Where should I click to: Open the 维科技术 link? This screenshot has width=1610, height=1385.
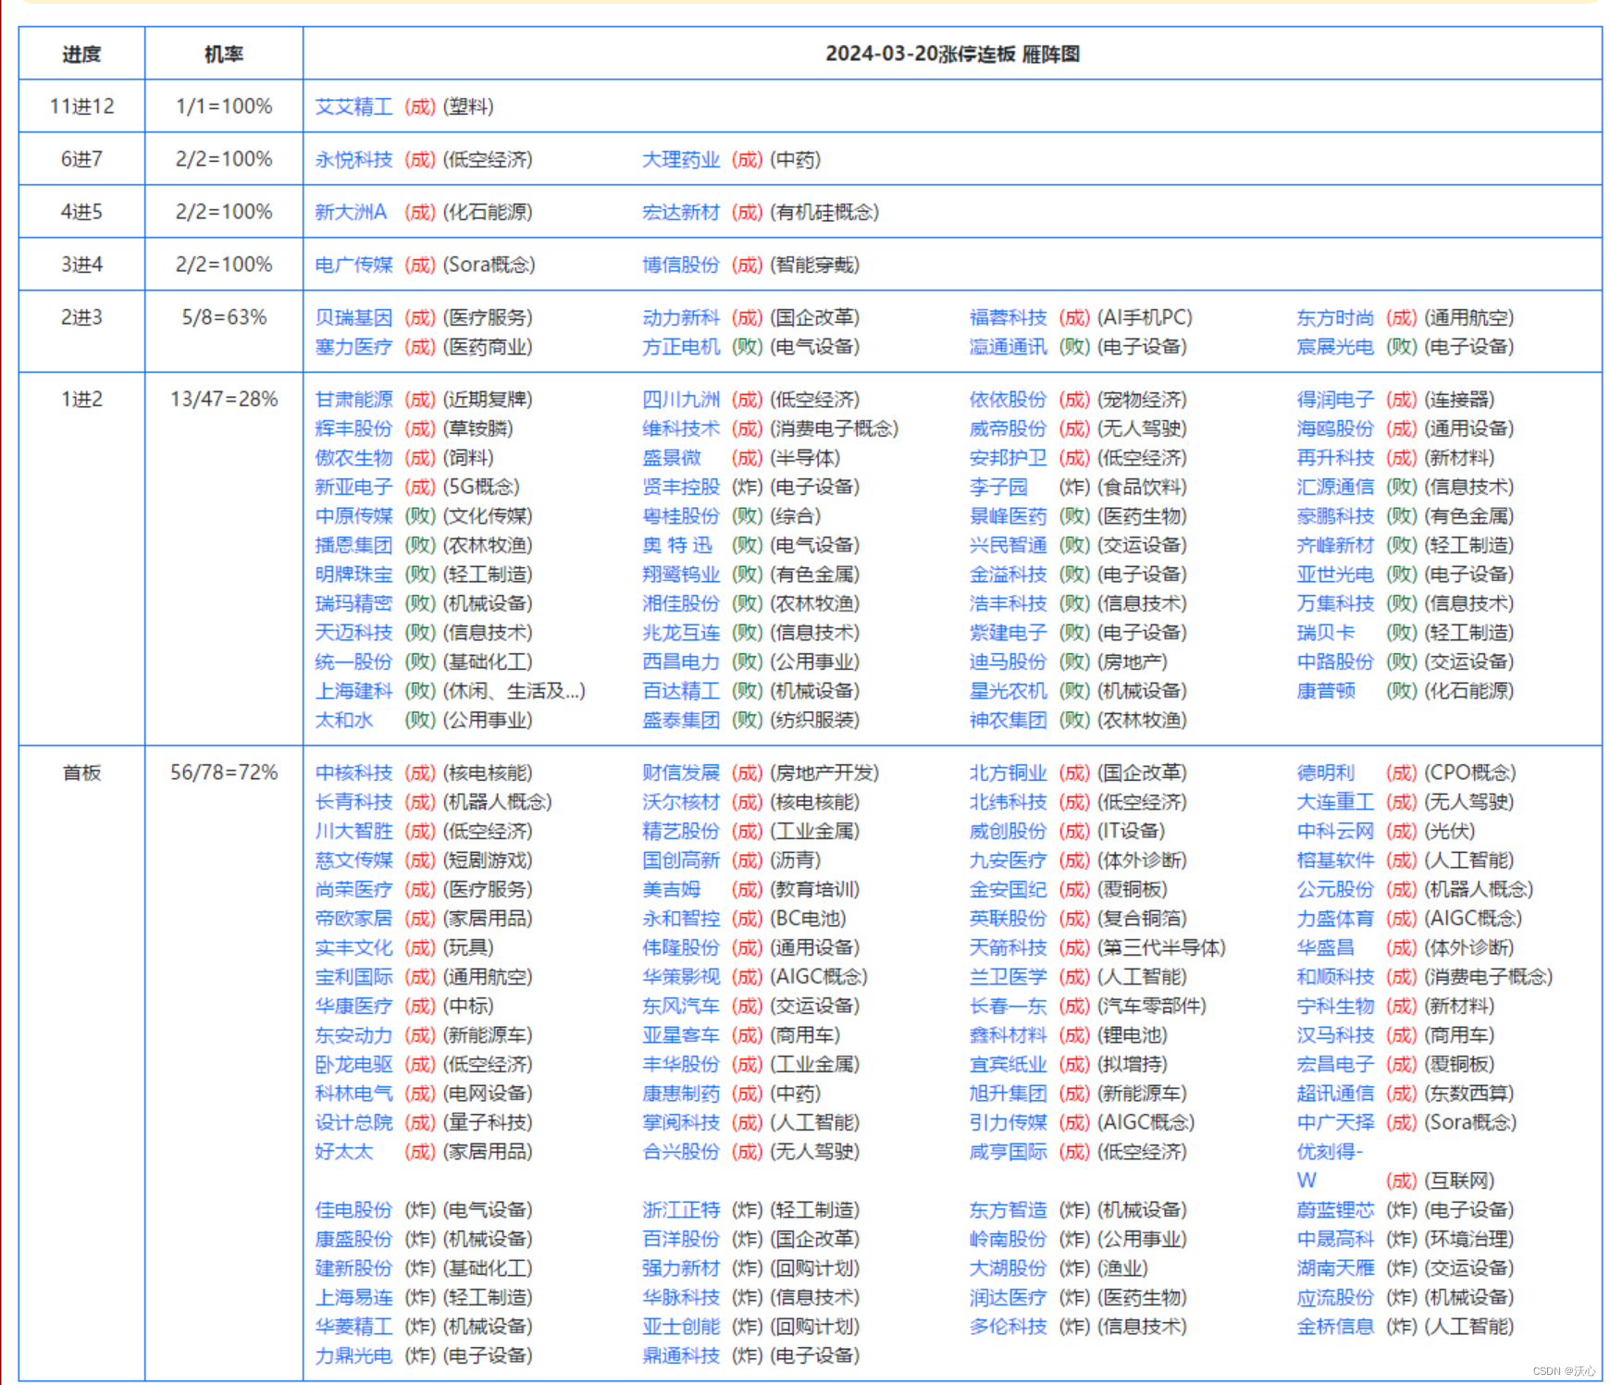tap(681, 428)
